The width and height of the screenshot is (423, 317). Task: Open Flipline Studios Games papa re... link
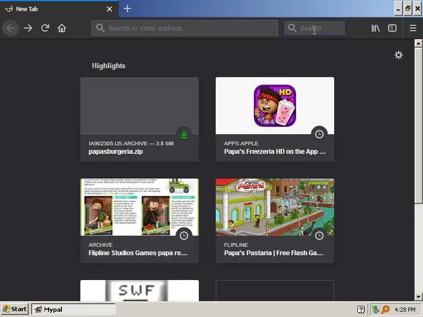[x=138, y=253]
